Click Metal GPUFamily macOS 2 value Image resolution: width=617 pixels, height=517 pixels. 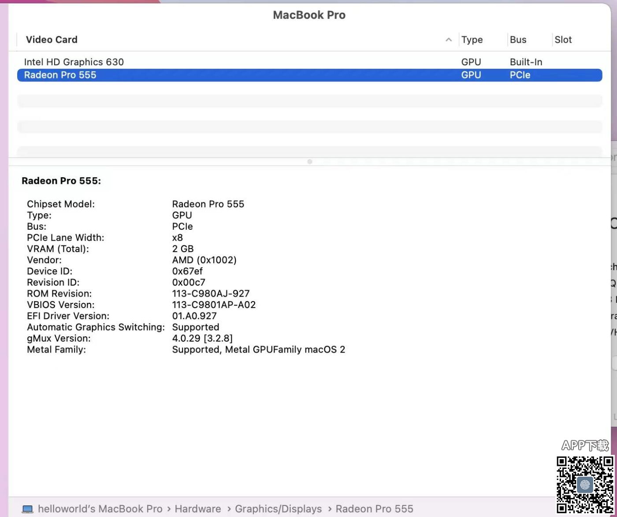coord(259,350)
